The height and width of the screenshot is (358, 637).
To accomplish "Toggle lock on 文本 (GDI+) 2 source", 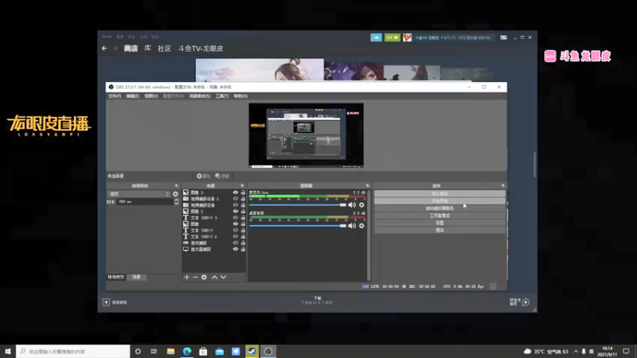I will [243, 236].
